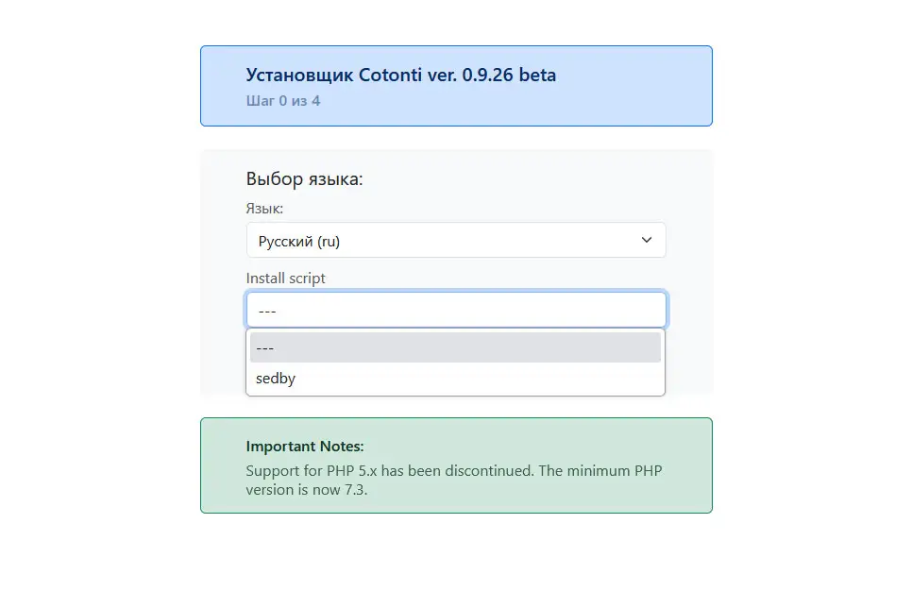This screenshot has width=912, height=608.
Task: Click the chevron arrow in the language select
Action: 647,240
